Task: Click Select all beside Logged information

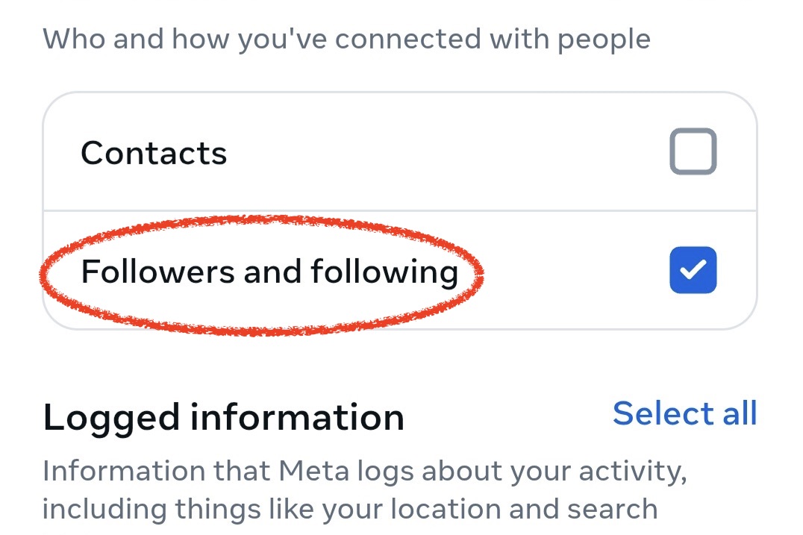Action: (x=684, y=413)
